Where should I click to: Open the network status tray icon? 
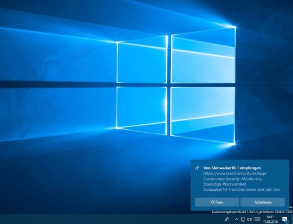pyautogui.click(x=243, y=219)
